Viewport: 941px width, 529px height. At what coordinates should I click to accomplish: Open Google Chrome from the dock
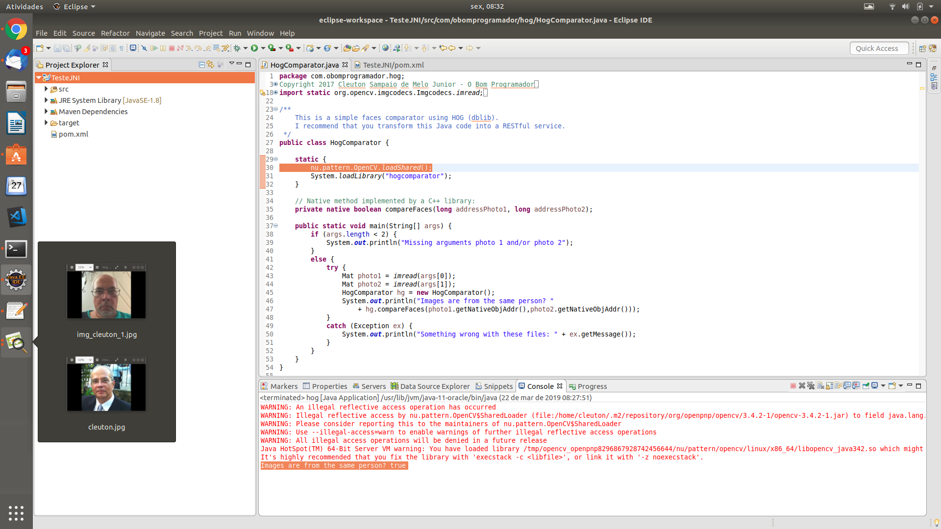click(16, 29)
